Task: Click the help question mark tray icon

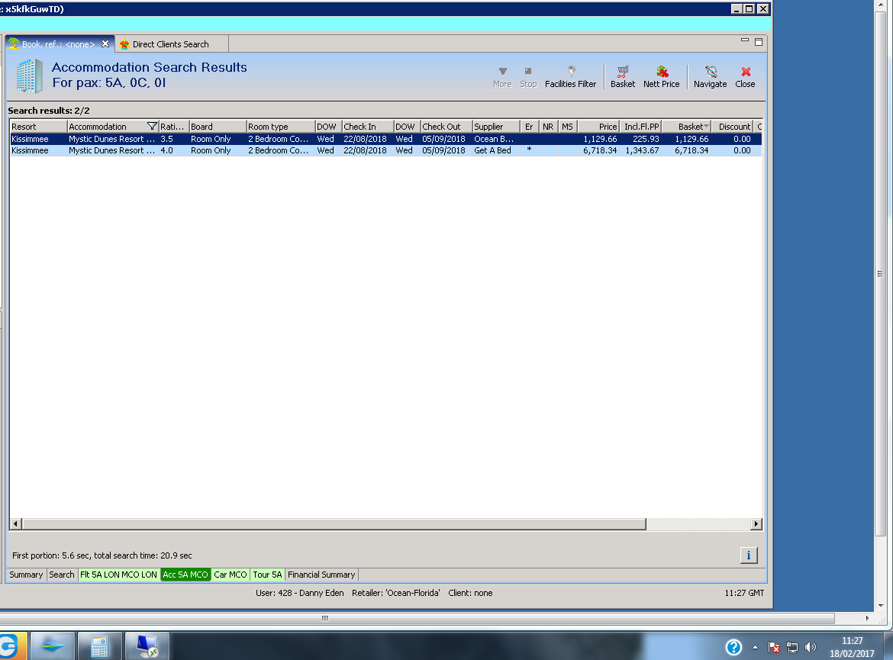Action: (733, 647)
